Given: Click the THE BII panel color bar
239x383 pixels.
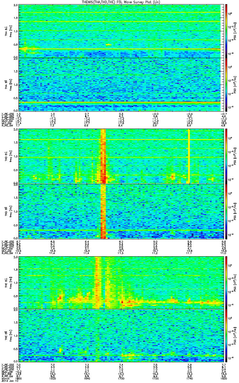Looking at the screenshot, I should [x=226, y=336].
